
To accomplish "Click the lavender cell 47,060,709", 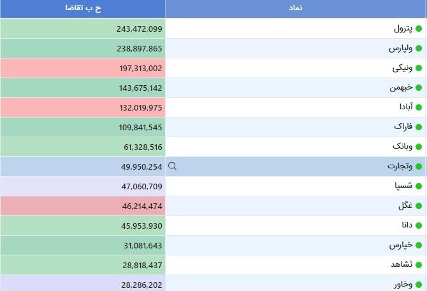I will (x=83, y=186).
